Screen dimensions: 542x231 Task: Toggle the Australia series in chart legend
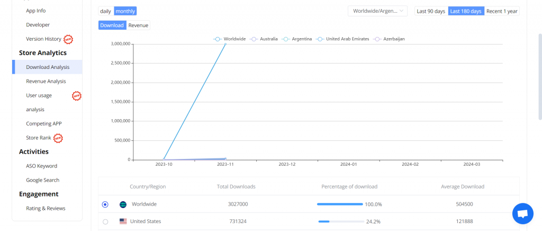254,39
